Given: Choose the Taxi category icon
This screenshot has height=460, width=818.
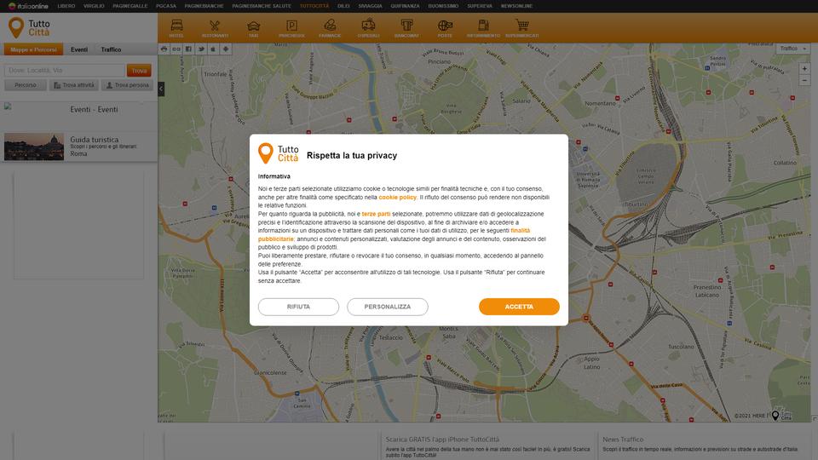Looking at the screenshot, I should click(x=254, y=27).
